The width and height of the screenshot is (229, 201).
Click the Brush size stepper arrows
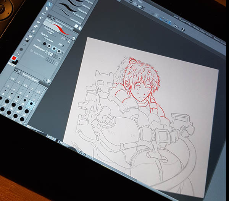(x=67, y=40)
